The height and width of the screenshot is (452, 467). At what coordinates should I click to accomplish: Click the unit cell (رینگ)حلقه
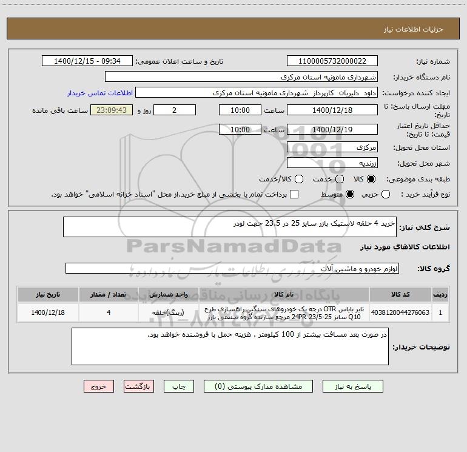click(x=168, y=312)
